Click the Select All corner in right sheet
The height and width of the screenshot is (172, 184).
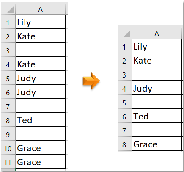click(x=125, y=33)
